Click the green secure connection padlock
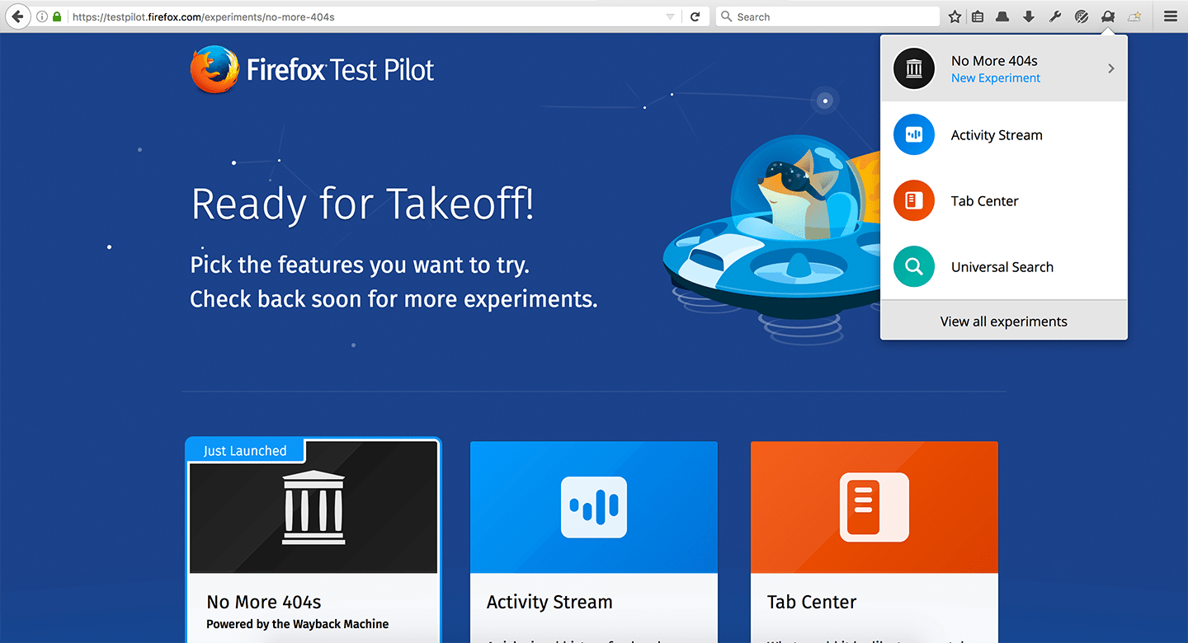 click(57, 16)
